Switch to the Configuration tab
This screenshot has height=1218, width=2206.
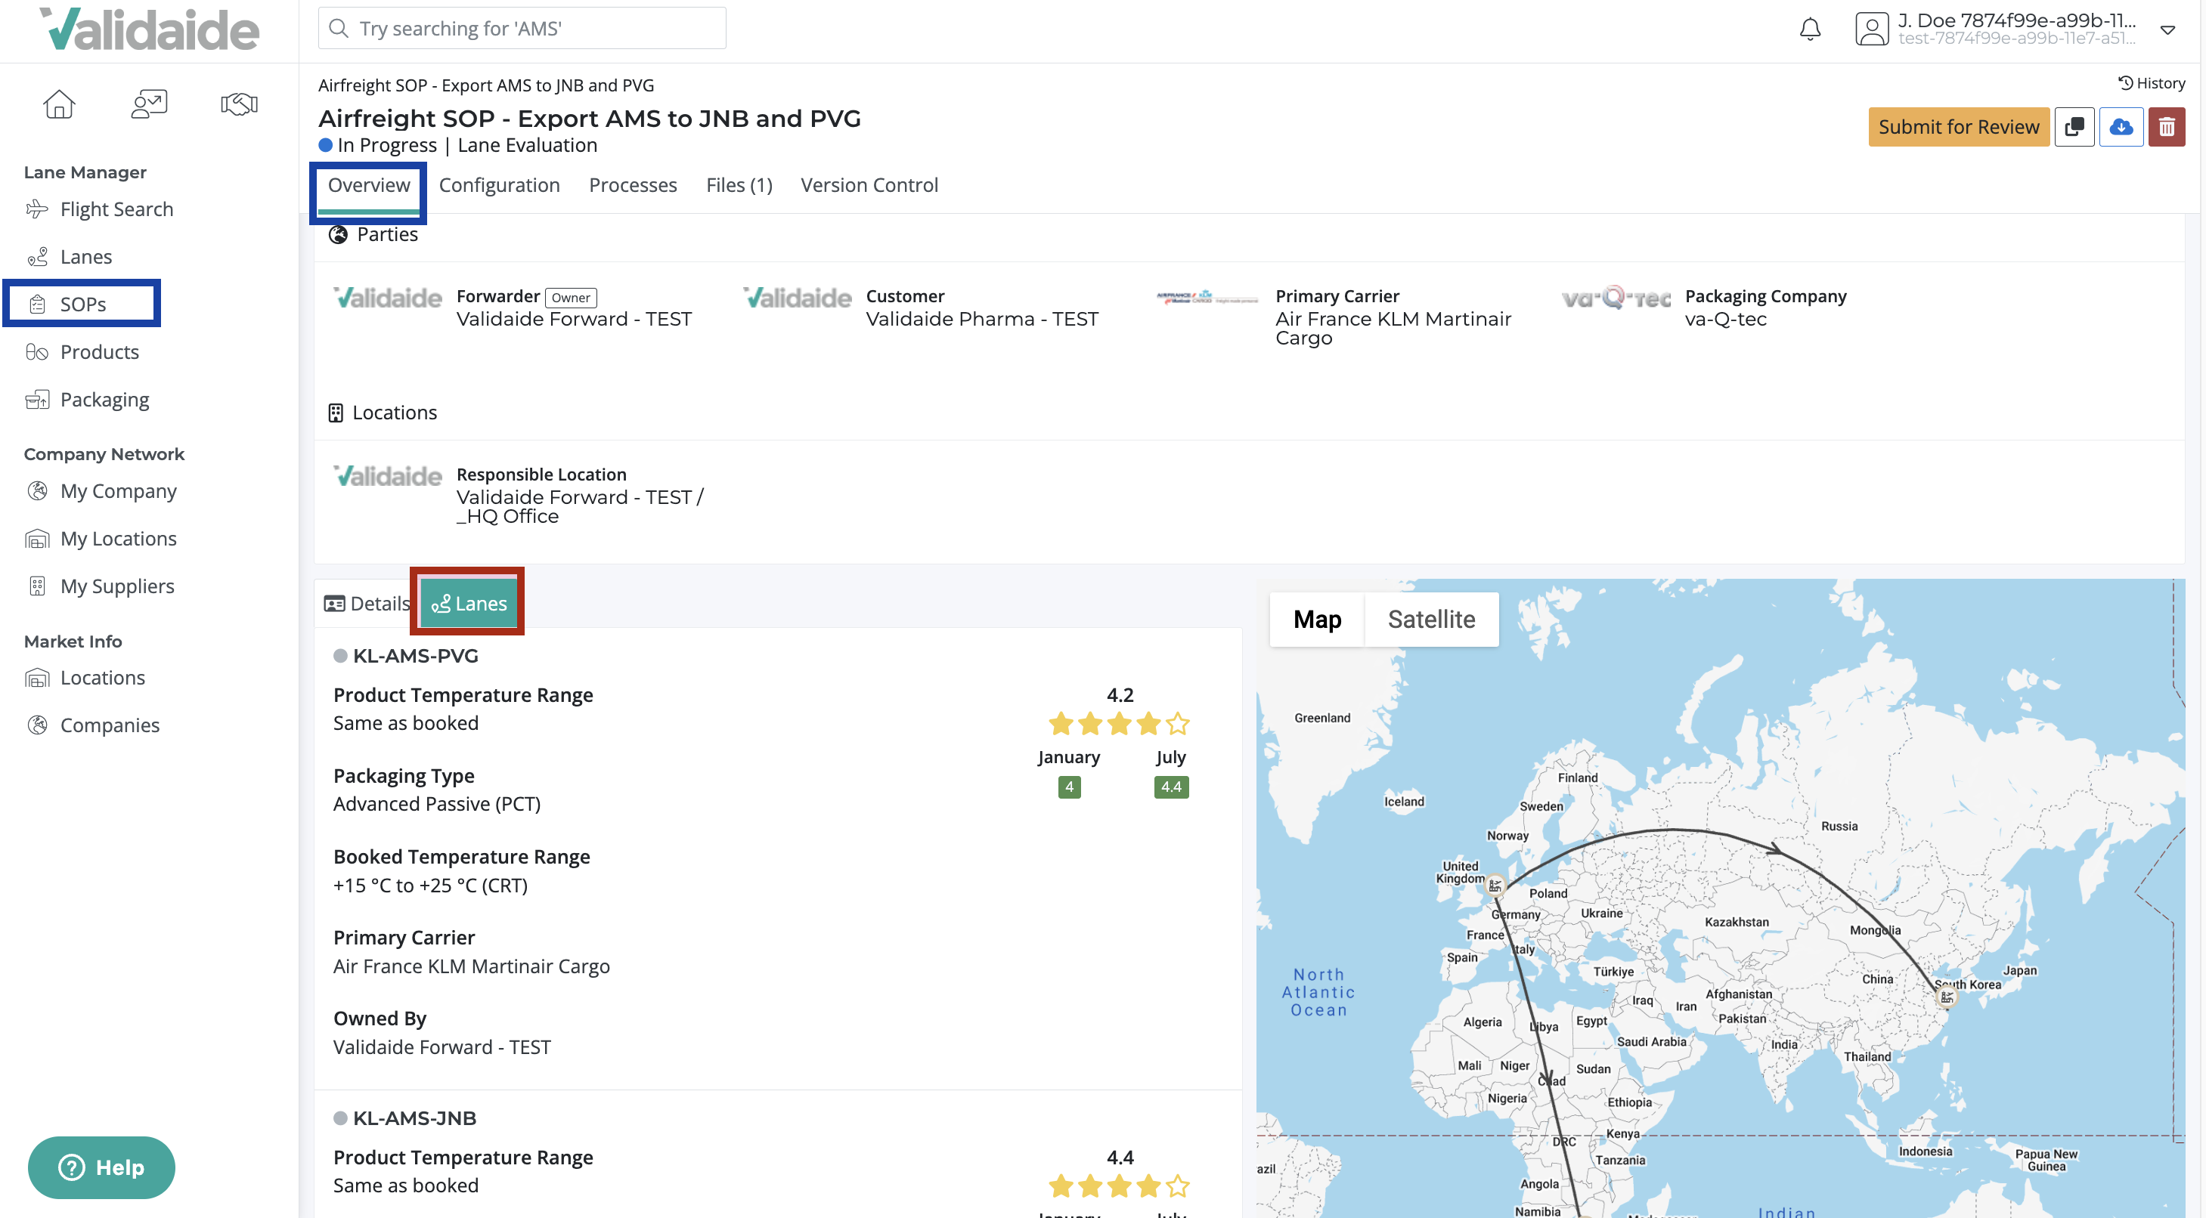499,186
